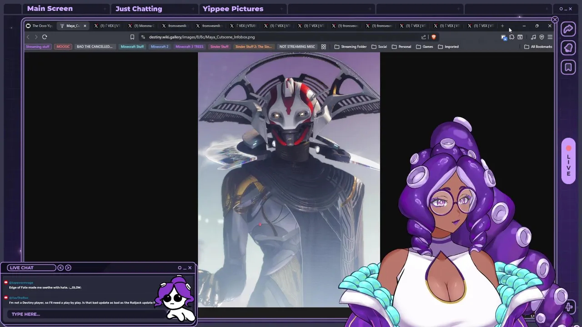Screen dimensions: 582x327
Task: Minimize the Live Chat panel
Action: [x=185, y=268]
